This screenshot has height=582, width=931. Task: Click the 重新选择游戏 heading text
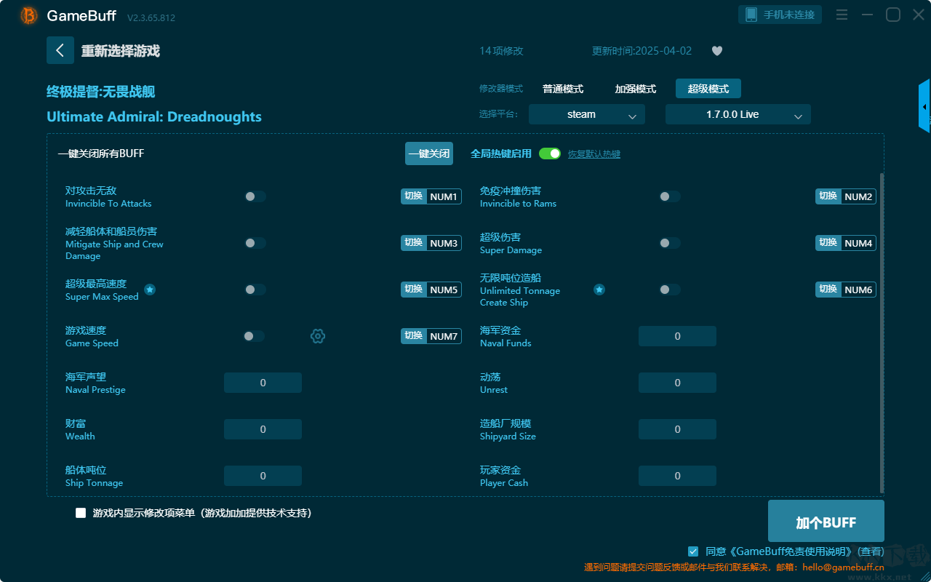click(120, 51)
